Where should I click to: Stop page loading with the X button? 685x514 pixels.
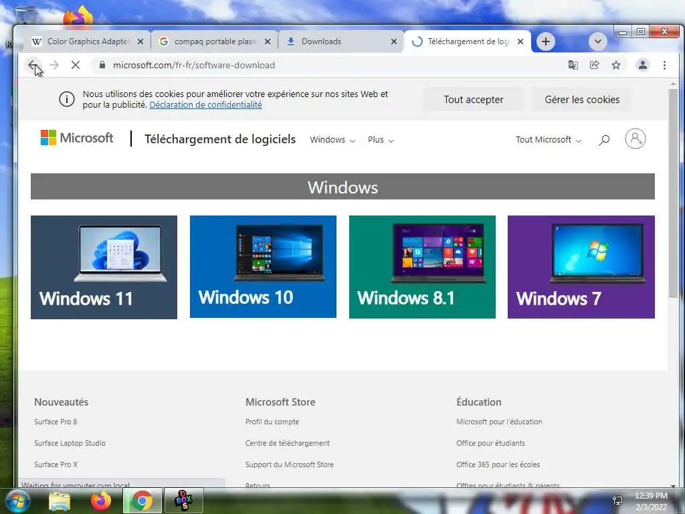pos(76,65)
